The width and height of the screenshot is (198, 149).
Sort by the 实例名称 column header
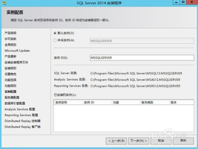pos(69,103)
